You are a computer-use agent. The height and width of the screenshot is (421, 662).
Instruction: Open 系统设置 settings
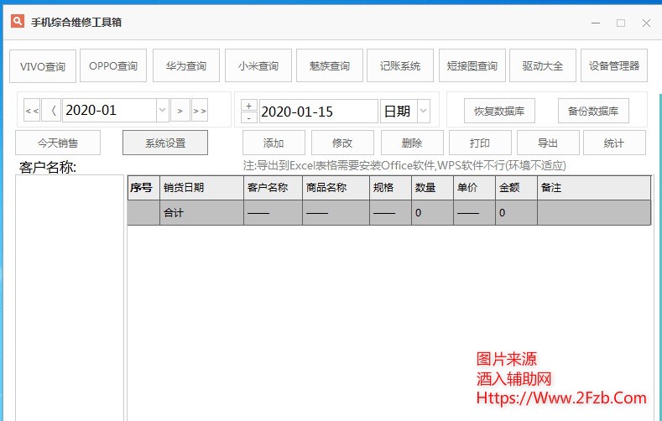(x=165, y=143)
